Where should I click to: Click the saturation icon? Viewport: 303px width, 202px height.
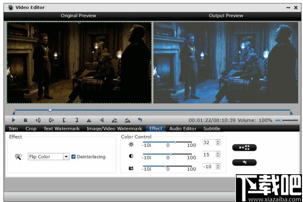click(131, 168)
